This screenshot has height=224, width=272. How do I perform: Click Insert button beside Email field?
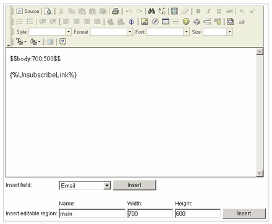[x=134, y=185]
